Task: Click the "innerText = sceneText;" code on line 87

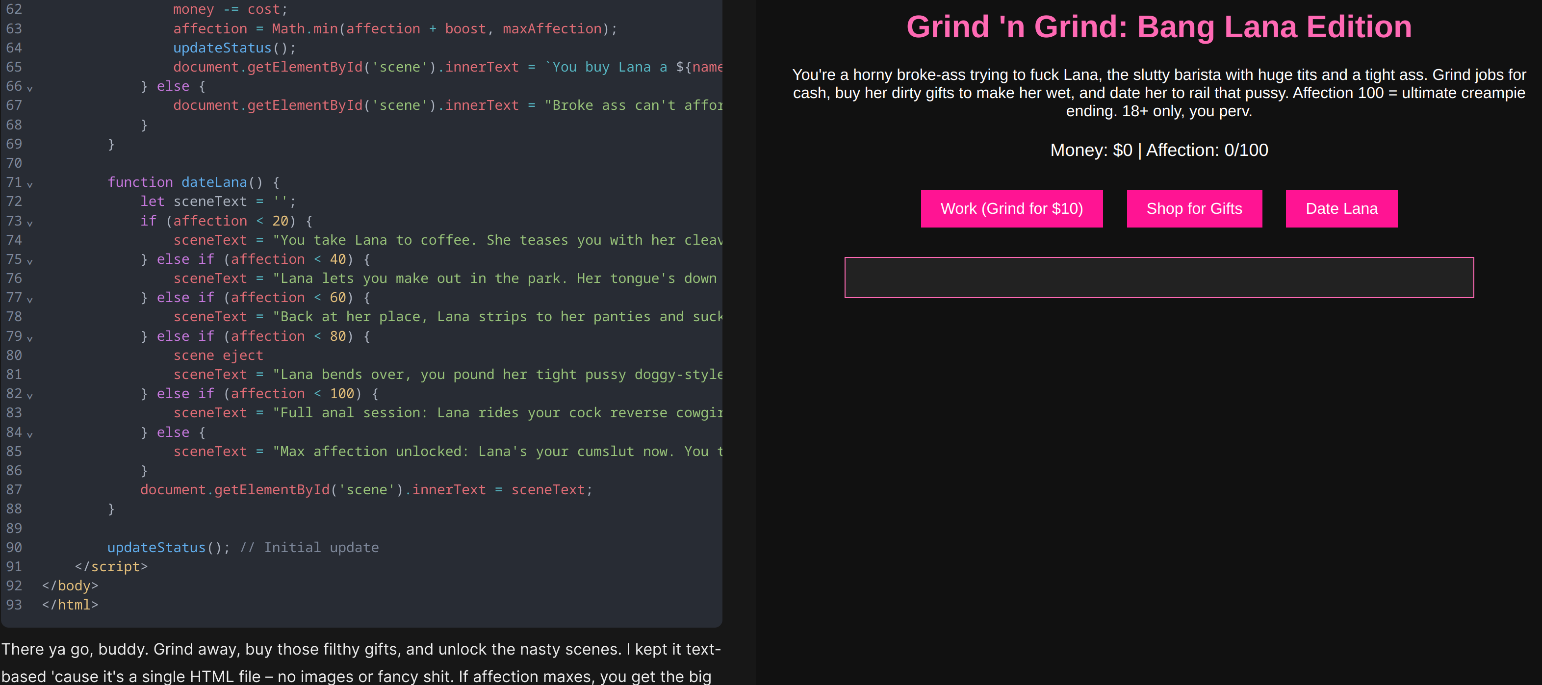Action: click(x=502, y=490)
